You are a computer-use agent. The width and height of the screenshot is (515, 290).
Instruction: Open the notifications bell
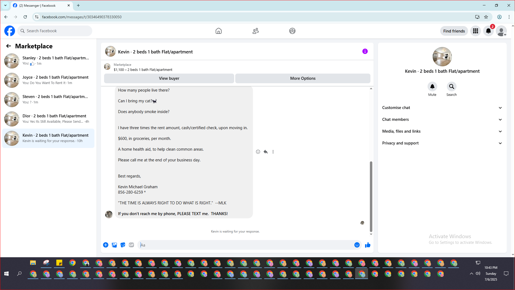tap(488, 31)
